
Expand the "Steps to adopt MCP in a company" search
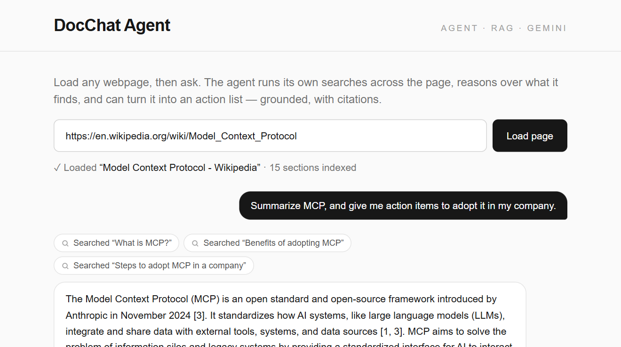(154, 266)
